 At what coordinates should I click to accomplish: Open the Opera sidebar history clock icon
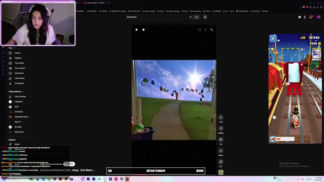(3, 61)
